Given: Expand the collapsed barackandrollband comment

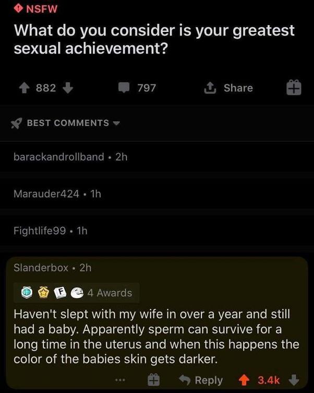Looking at the screenshot, I should [x=58, y=157].
